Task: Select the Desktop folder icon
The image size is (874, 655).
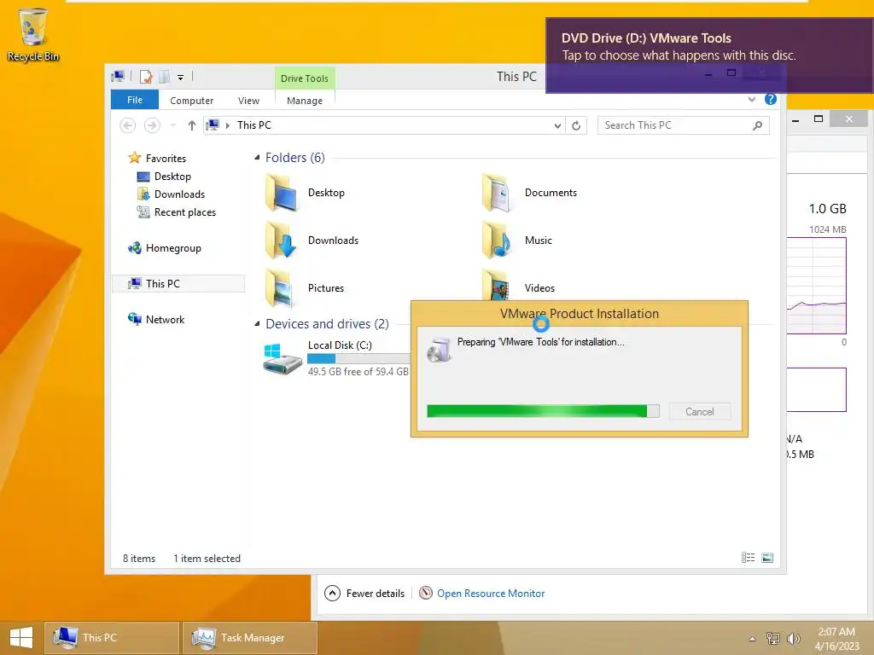Action: [282, 192]
